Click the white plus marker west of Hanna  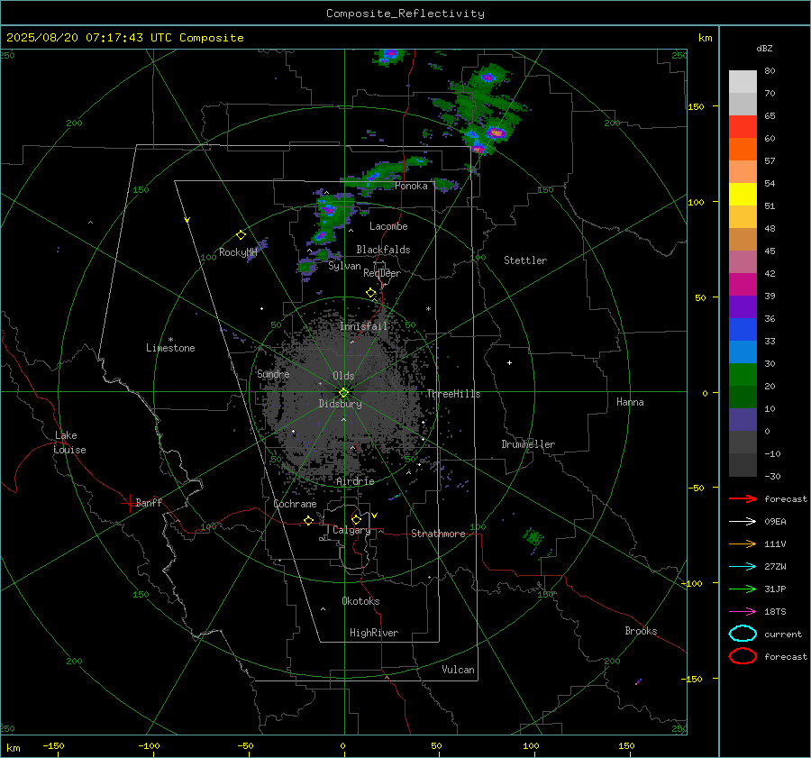509,362
